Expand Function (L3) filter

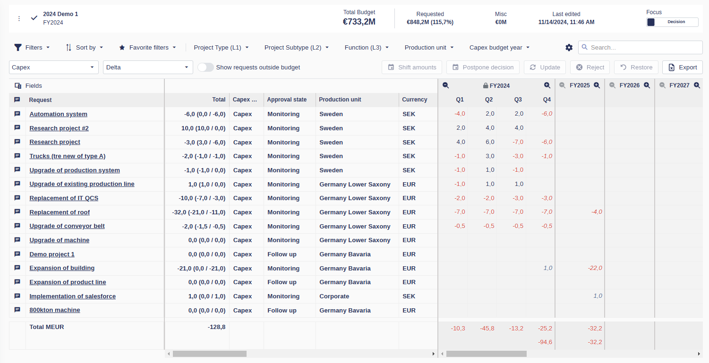tap(367, 47)
